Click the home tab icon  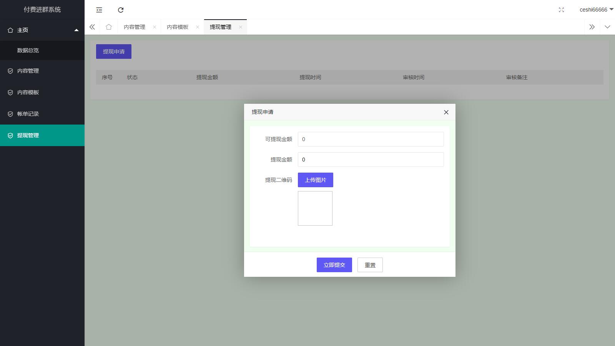point(109,27)
